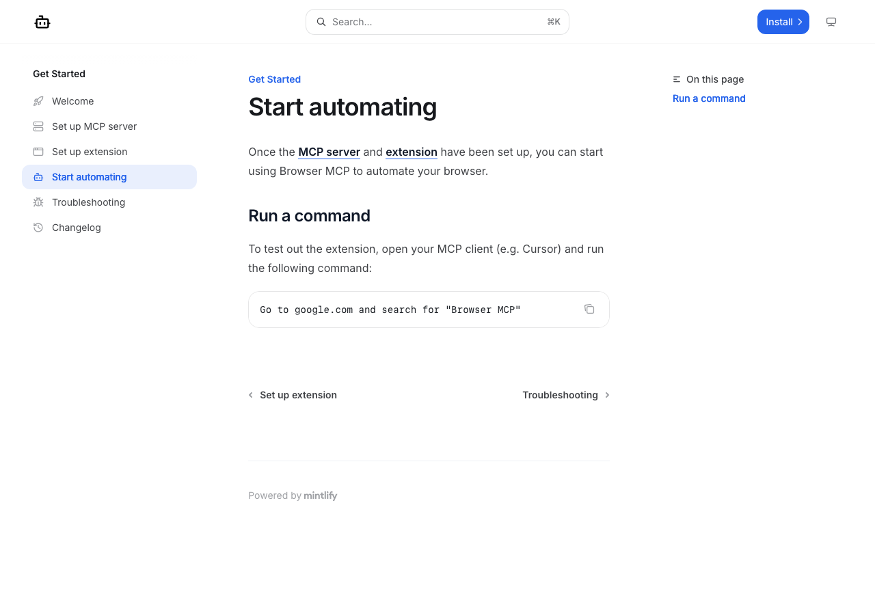Click the Get Started breadcrumb above title
The width and height of the screenshot is (875, 615).
click(274, 79)
